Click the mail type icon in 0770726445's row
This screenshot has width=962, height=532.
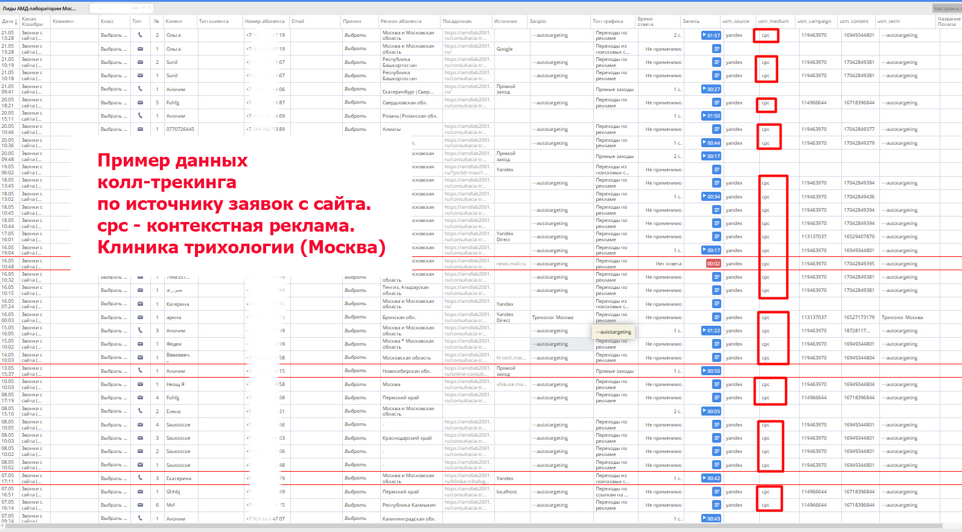point(140,129)
